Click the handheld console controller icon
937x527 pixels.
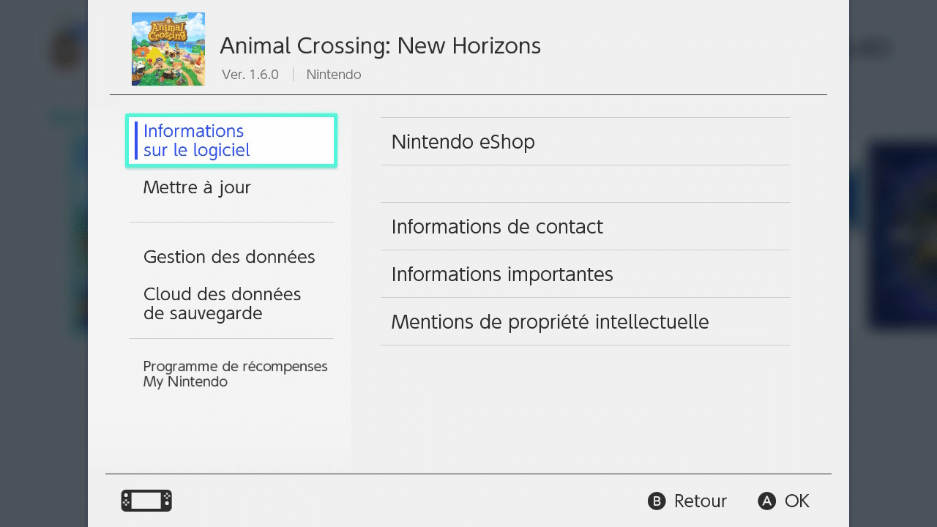point(146,501)
